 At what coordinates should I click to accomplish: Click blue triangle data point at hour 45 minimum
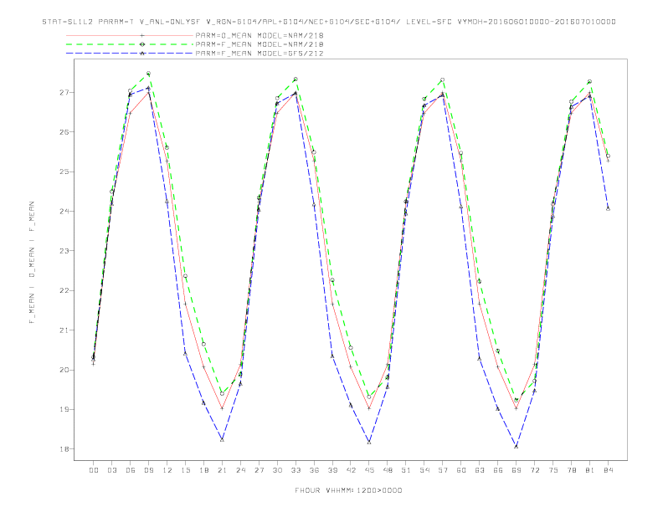(369, 442)
